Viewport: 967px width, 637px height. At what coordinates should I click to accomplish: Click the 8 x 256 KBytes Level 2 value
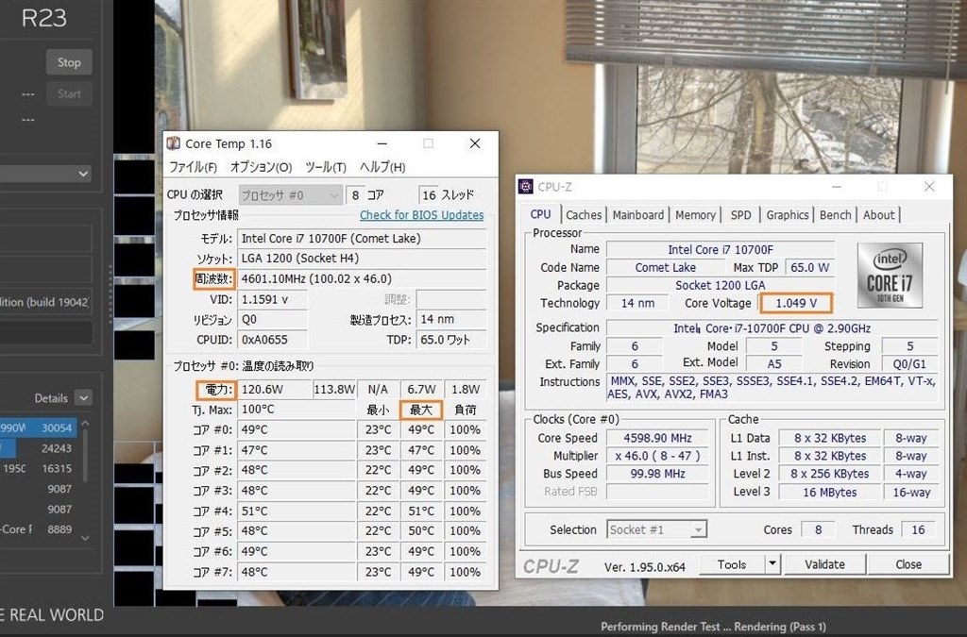[x=829, y=474]
